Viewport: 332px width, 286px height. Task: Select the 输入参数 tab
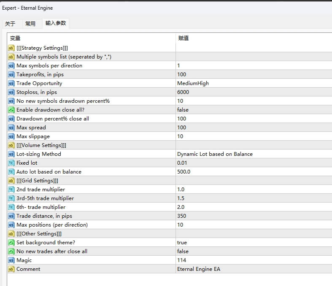(x=56, y=23)
